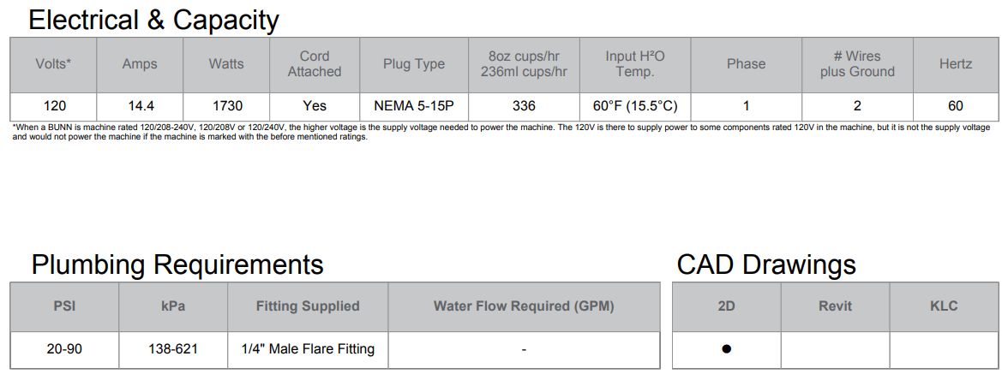Select the Plumbing Requirements heading
1008x380 pixels.
click(177, 264)
